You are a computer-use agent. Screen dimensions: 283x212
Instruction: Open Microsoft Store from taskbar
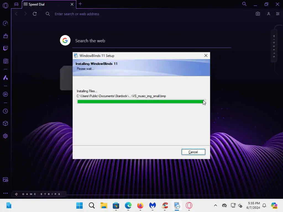[116, 205]
